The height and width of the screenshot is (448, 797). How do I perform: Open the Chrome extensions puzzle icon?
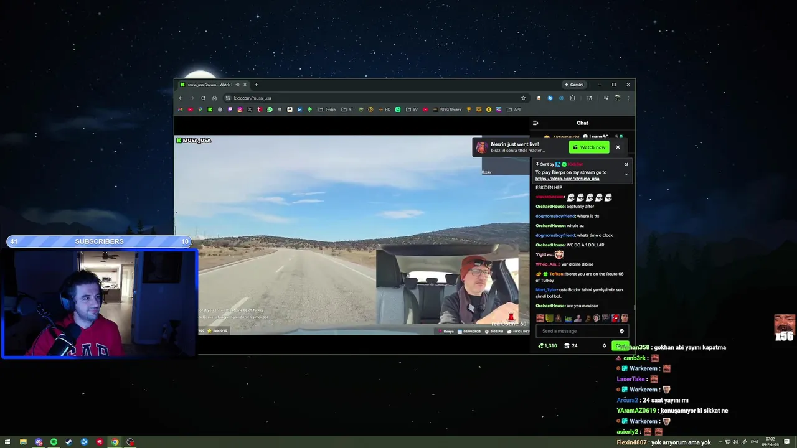(573, 98)
